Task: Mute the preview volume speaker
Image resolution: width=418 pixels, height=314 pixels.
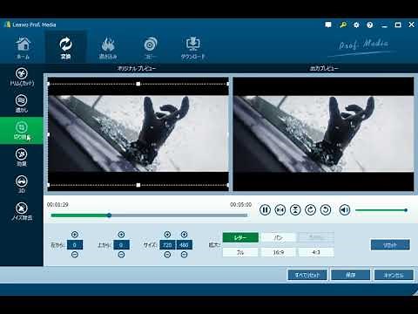Action: pos(345,209)
